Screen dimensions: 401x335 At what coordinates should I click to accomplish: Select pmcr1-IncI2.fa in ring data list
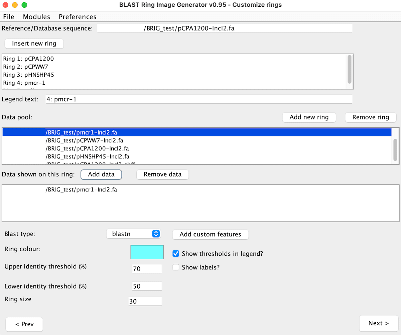tap(200, 190)
